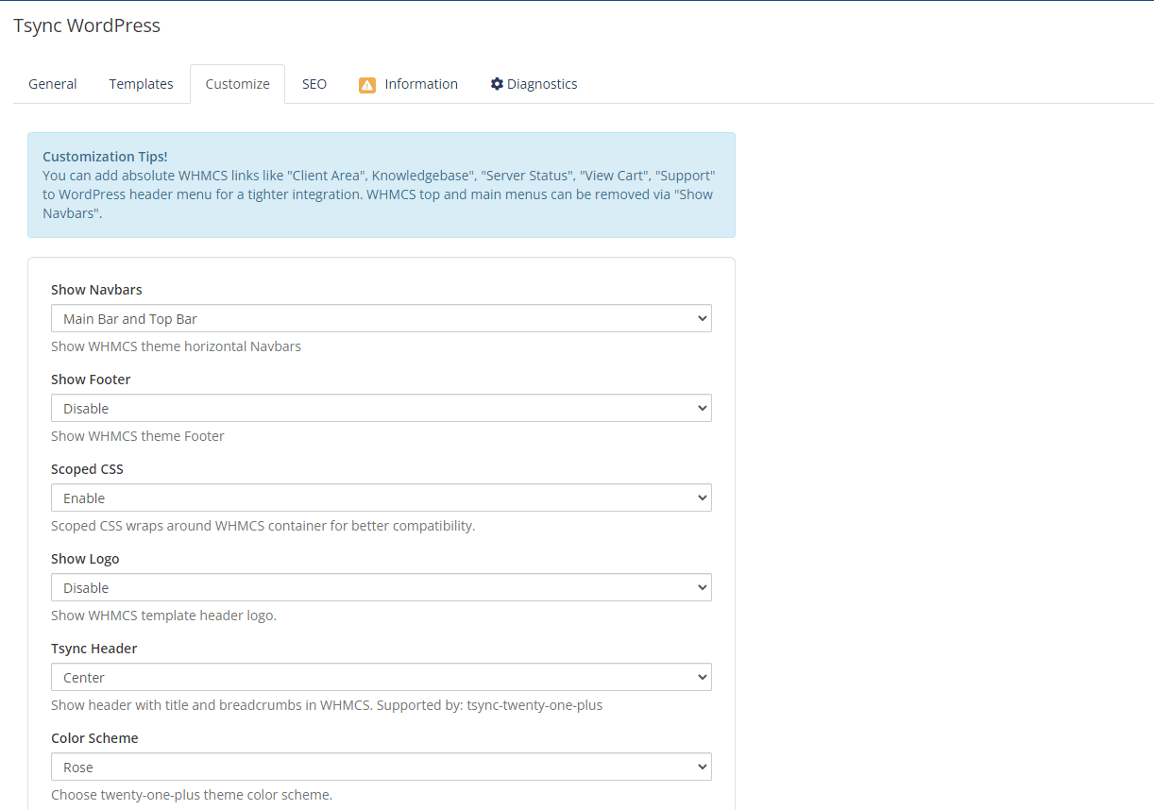Click the 'Show Logo' label
Image resolution: width=1154 pixels, height=810 pixels.
tap(85, 559)
